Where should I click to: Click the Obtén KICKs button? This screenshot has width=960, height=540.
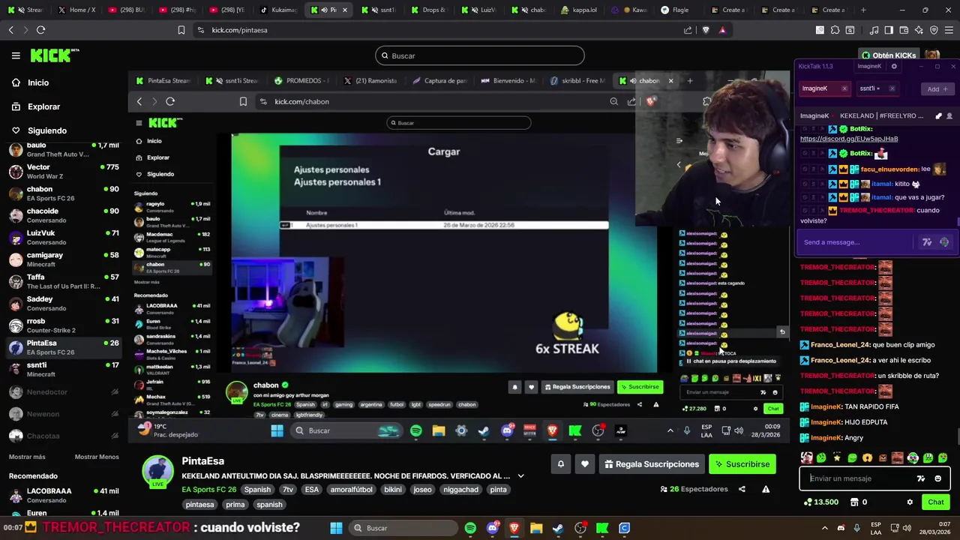pyautogui.click(x=889, y=55)
